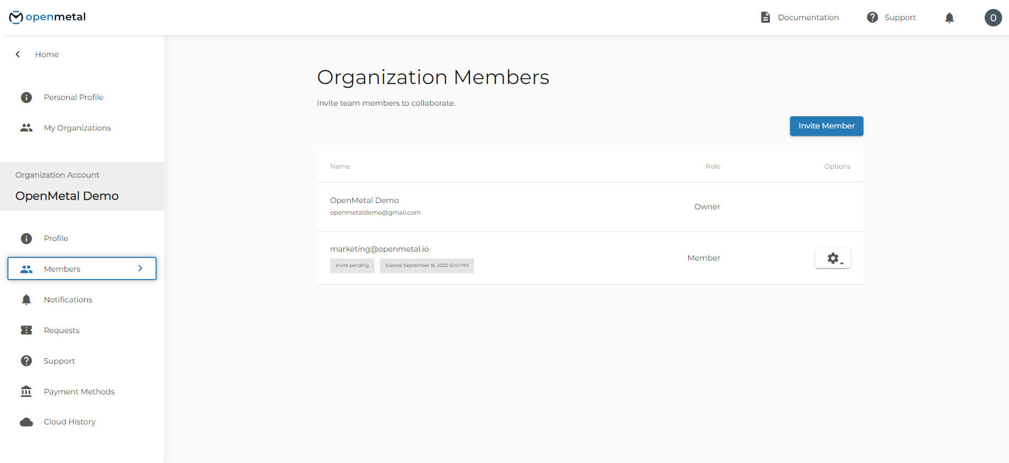1009x463 pixels.
Task: Click the Invite Member button
Action: 826,126
